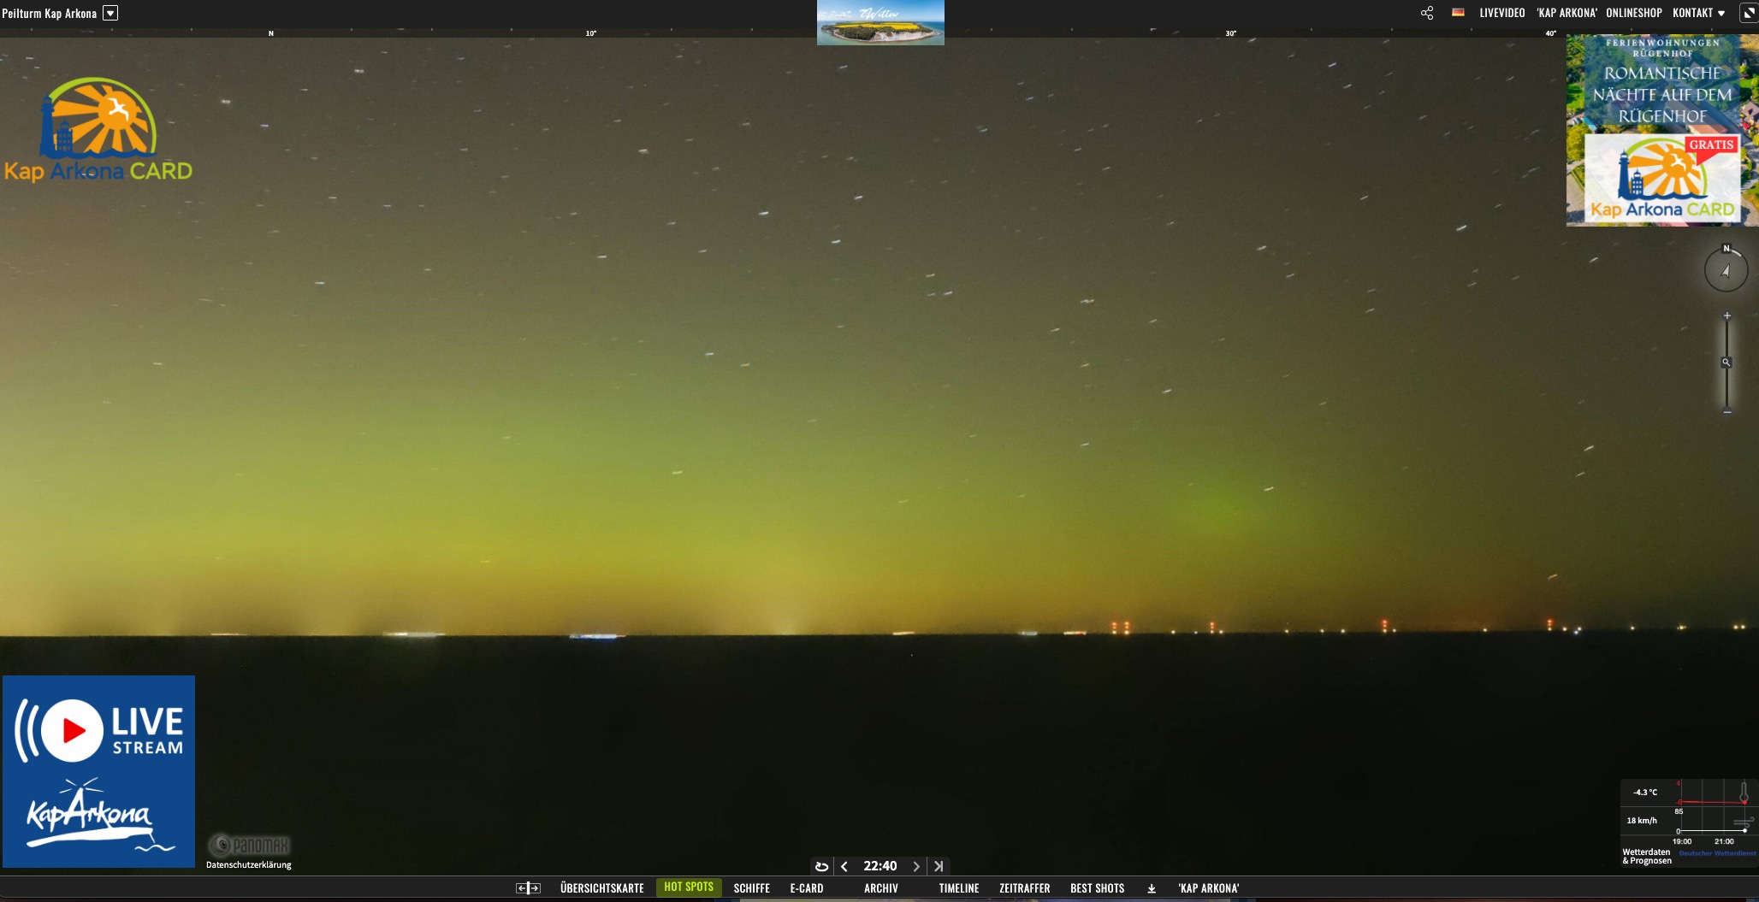The height and width of the screenshot is (902, 1759).
Task: Open the ARCHIV menu item
Action: tap(880, 888)
